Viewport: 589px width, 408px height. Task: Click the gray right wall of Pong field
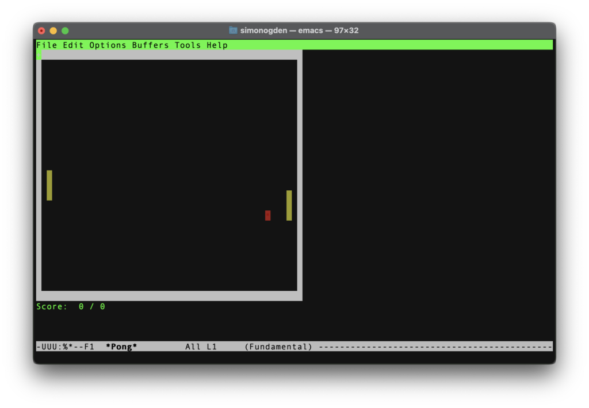(x=300, y=175)
